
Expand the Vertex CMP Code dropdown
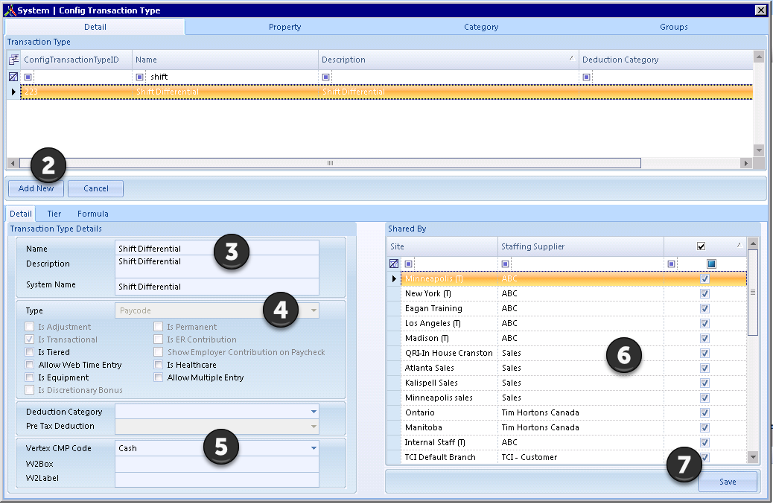coord(314,448)
